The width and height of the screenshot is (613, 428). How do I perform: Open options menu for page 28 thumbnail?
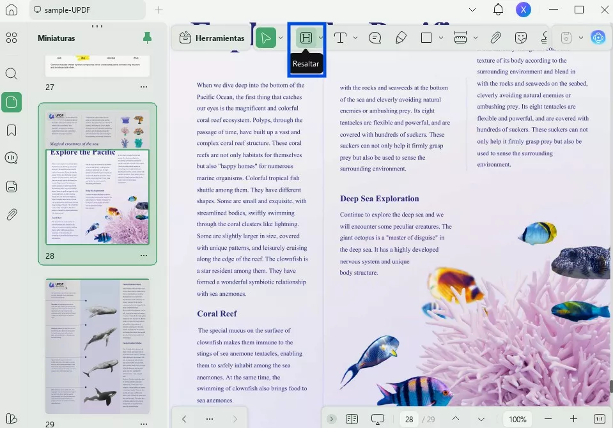[144, 256]
